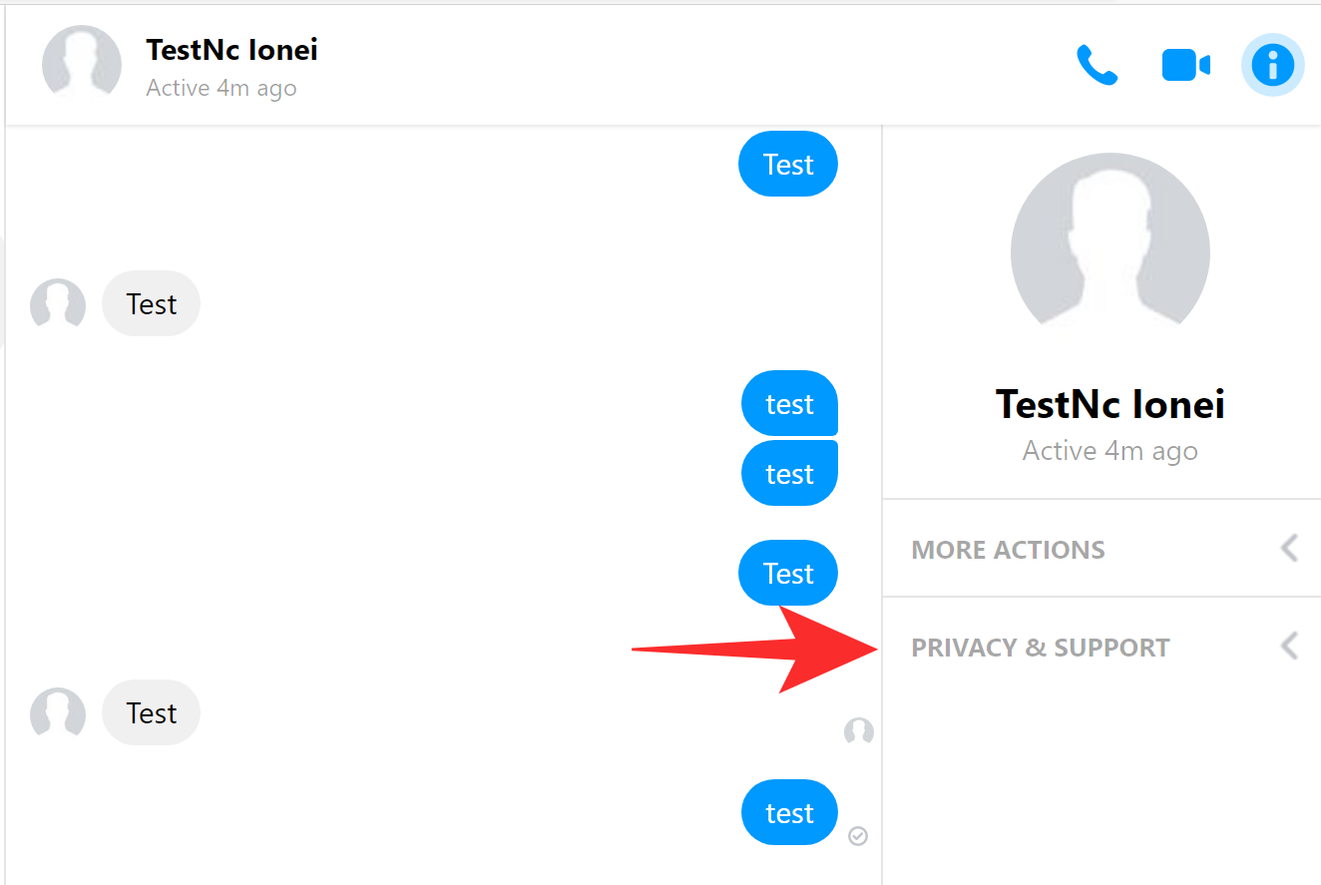Click the delivered checkmark beside the last message
This screenshot has width=1321, height=885.
click(858, 835)
